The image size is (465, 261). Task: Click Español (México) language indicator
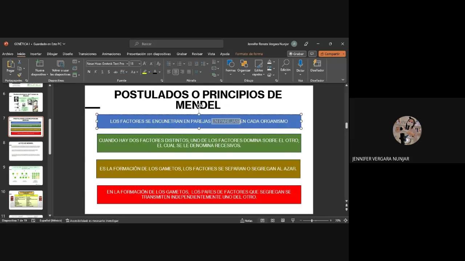point(50,220)
